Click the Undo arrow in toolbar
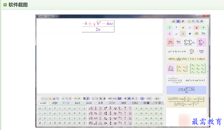 (75, 98)
